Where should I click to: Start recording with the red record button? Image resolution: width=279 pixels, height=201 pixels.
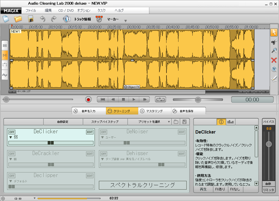tap(88, 100)
